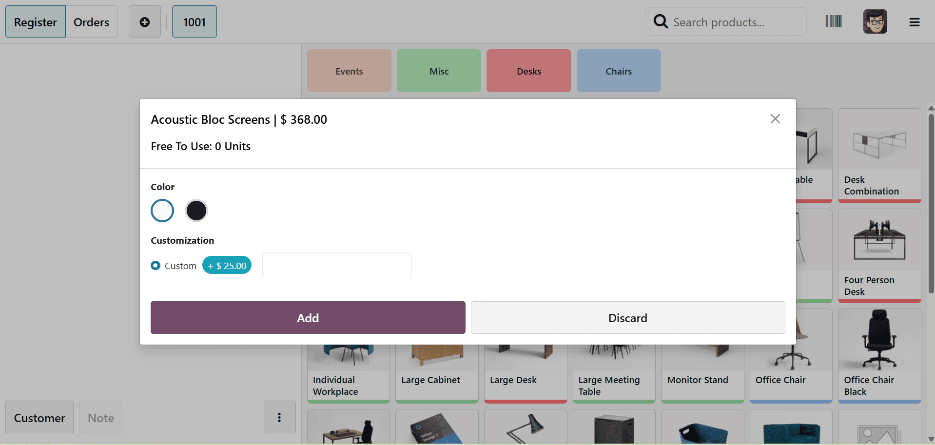Select the Office Chair Black product
935x445 pixels.
(x=879, y=356)
